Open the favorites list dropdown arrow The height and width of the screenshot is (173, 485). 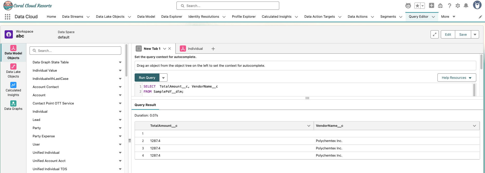[x=423, y=6]
